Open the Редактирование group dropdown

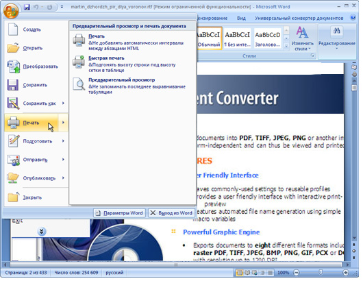click(x=336, y=38)
